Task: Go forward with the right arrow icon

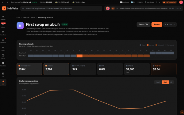Action: pos(7,2)
